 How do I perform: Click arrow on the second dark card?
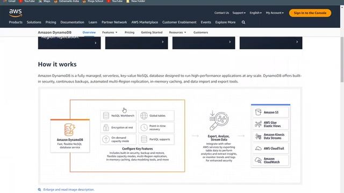pyautogui.click(x=162, y=42)
